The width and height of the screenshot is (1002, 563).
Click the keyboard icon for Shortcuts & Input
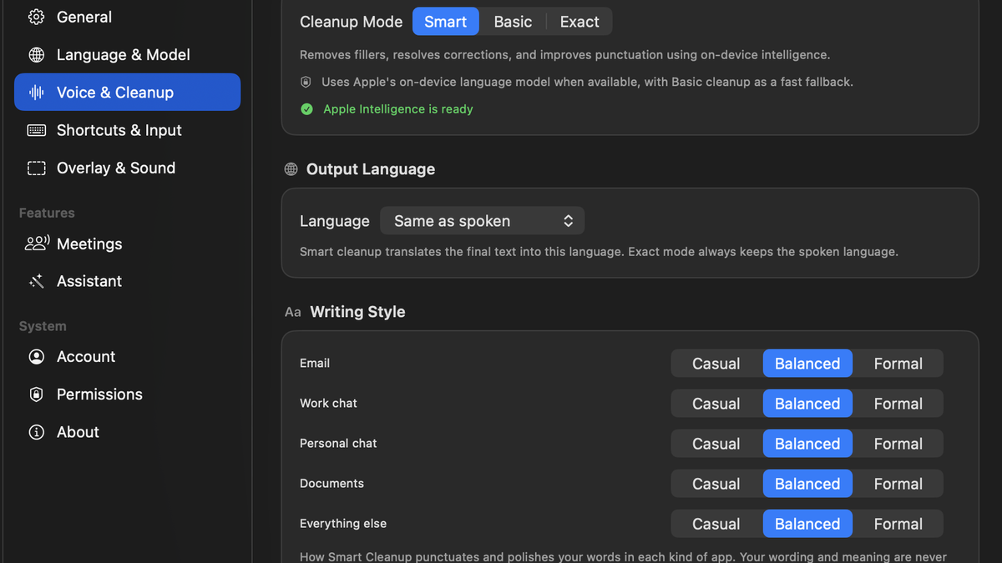[37, 130]
